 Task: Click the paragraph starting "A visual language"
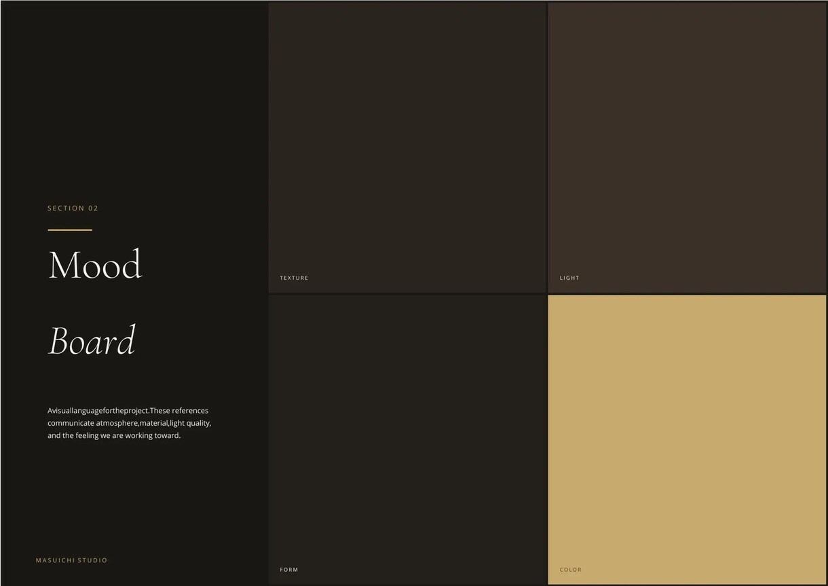(129, 423)
